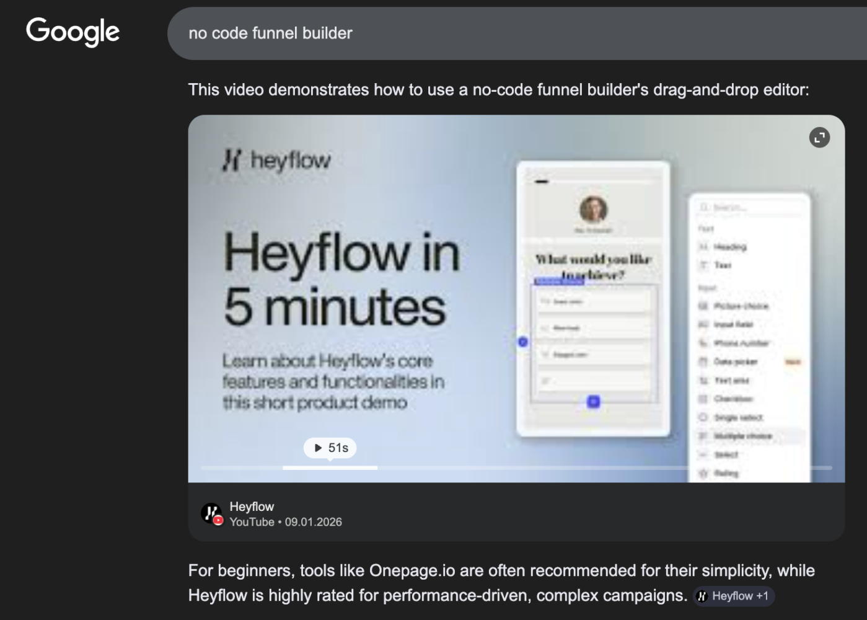Image resolution: width=867 pixels, height=620 pixels.
Task: Click the 'Heyflow in 5 minutes' video title
Action: tap(341, 280)
